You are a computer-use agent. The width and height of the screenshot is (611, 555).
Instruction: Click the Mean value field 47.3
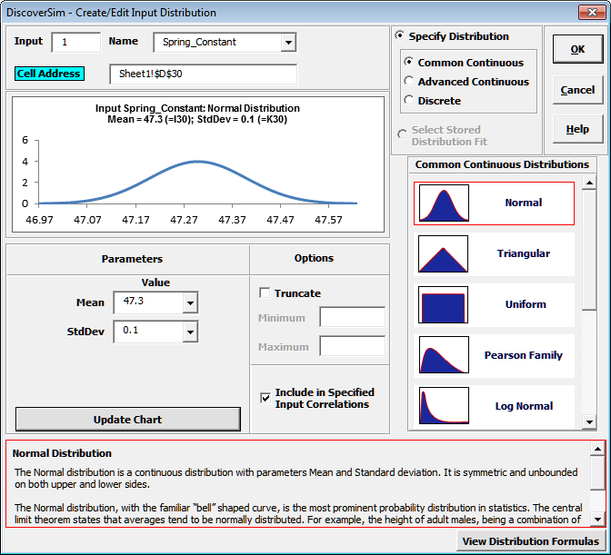point(148,302)
